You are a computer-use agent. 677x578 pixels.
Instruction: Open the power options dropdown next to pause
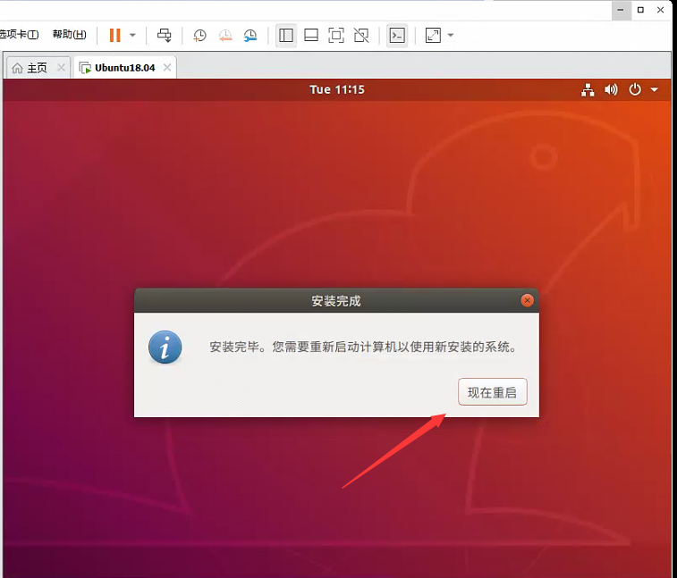tap(132, 36)
